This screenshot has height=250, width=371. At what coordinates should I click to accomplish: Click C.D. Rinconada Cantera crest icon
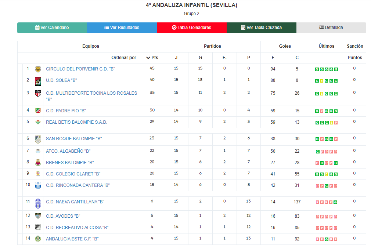38,185
